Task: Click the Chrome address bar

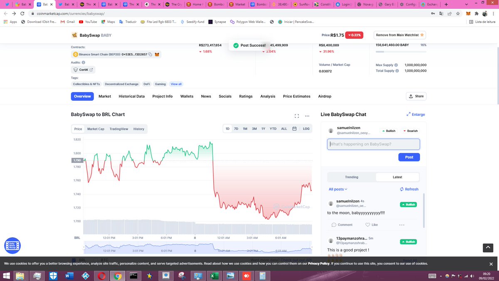Action: [x=229, y=13]
